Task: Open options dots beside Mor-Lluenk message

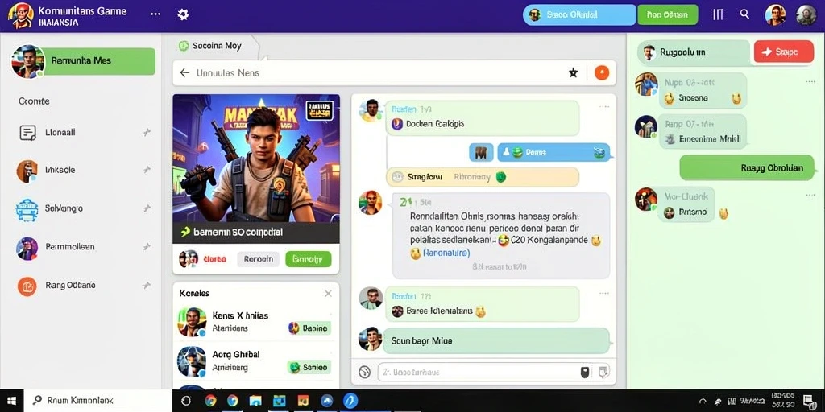Action: (x=810, y=196)
